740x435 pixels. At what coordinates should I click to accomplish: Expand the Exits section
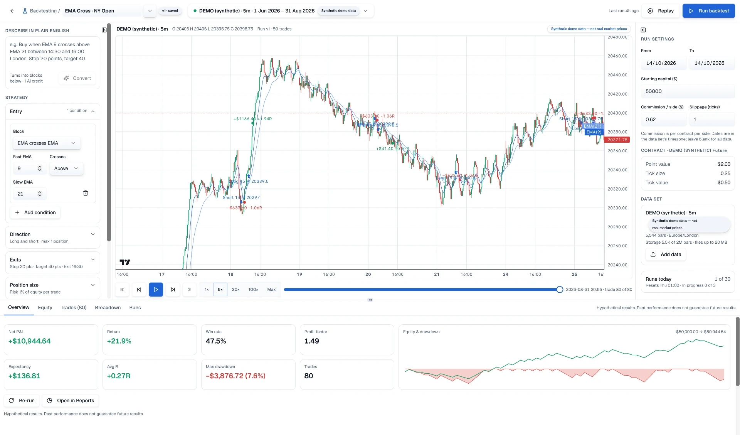53,263
